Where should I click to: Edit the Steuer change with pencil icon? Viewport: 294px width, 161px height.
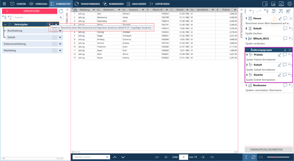tap(280, 19)
